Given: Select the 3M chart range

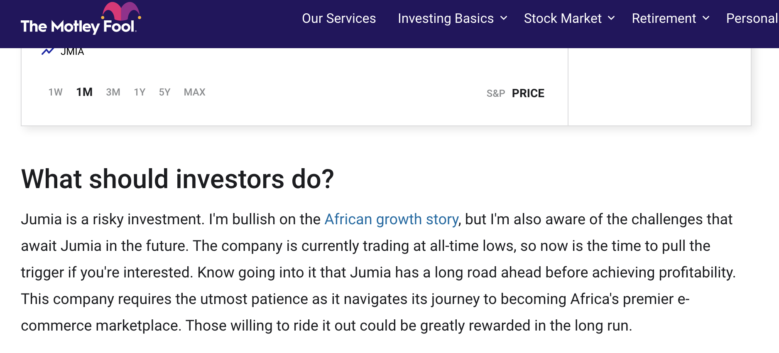Looking at the screenshot, I should coord(113,92).
